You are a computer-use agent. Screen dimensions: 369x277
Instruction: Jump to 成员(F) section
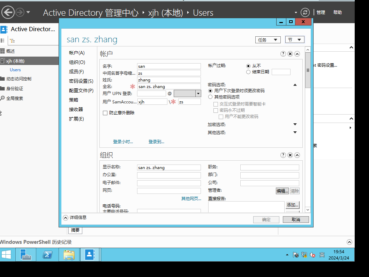tap(76, 72)
